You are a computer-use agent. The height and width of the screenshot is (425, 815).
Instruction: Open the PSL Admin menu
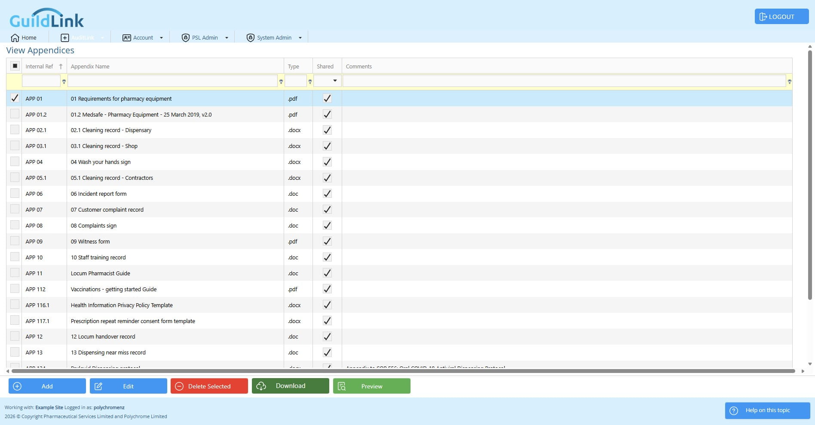click(205, 38)
